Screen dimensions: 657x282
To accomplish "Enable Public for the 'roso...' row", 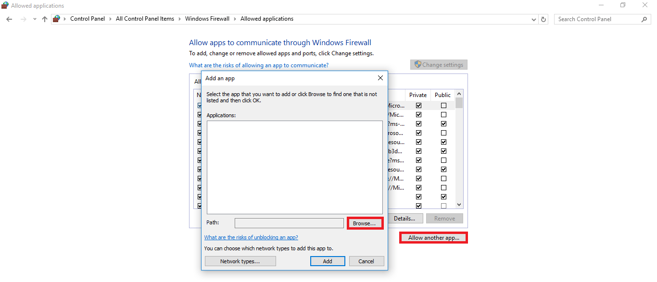I will tap(443, 133).
